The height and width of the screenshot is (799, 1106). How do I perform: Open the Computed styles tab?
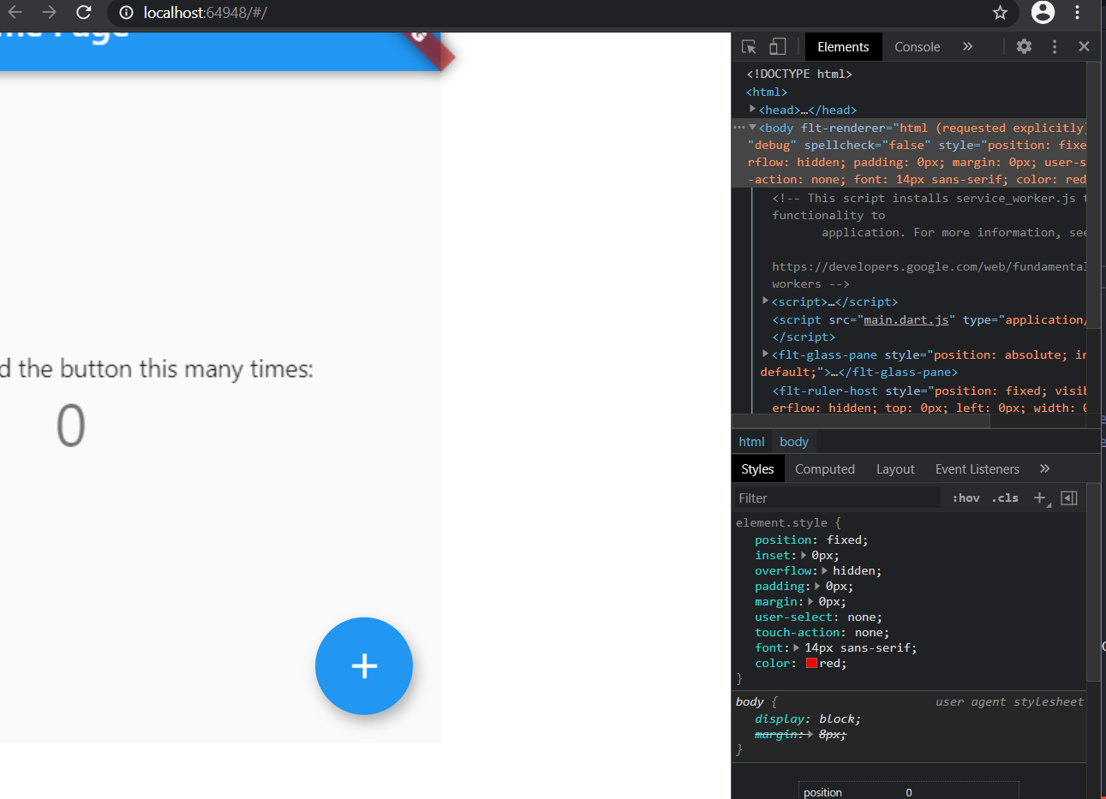(x=824, y=468)
